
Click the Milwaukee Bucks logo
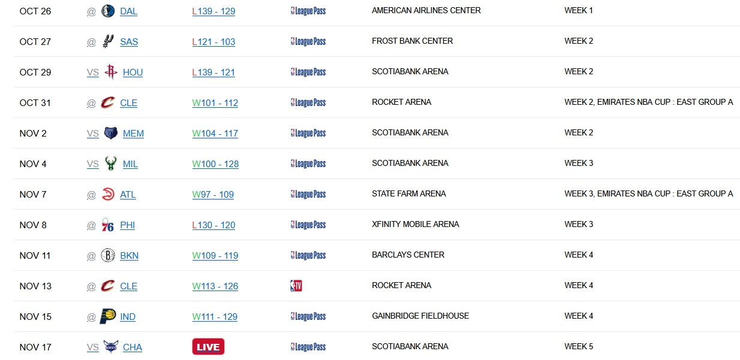(x=110, y=164)
